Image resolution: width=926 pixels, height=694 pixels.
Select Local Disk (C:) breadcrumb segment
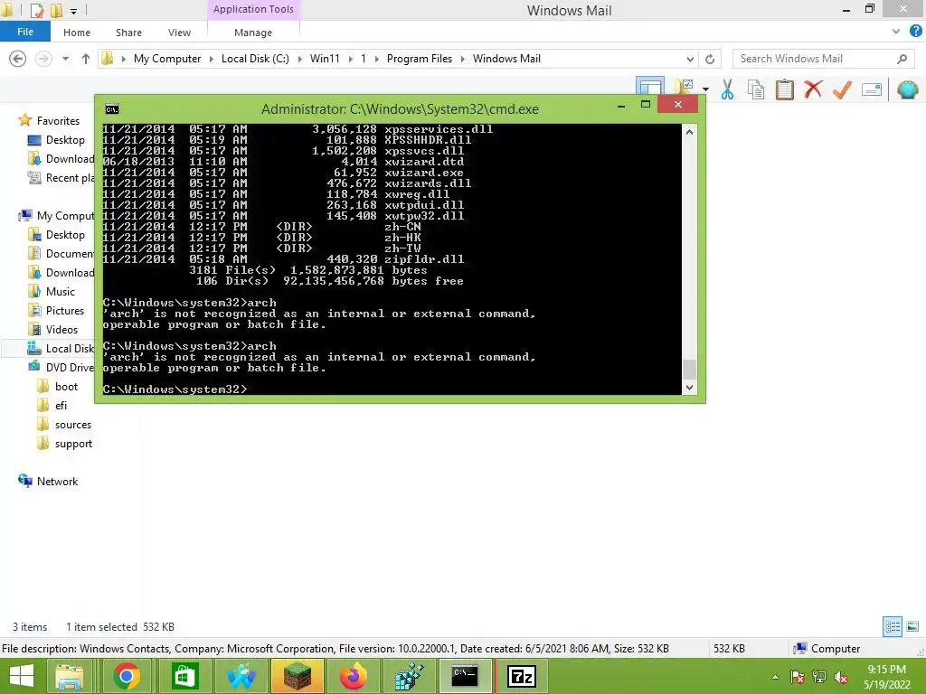coord(255,59)
